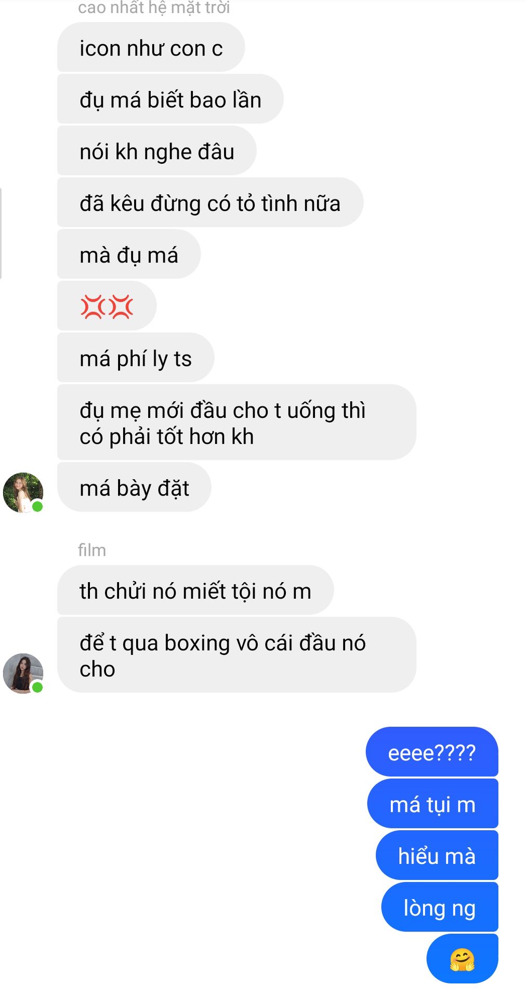Tap the hugging face emoji message
Screen dimensions: 526x998
pyautogui.click(x=462, y=958)
